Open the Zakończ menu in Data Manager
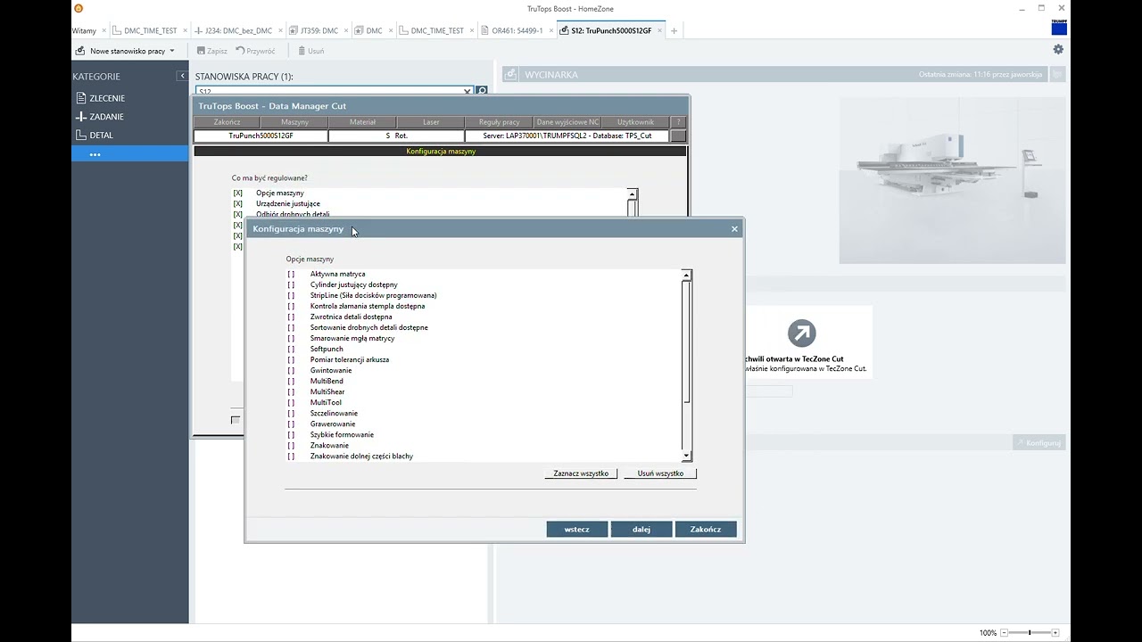This screenshot has height=642, width=1142. (228, 122)
